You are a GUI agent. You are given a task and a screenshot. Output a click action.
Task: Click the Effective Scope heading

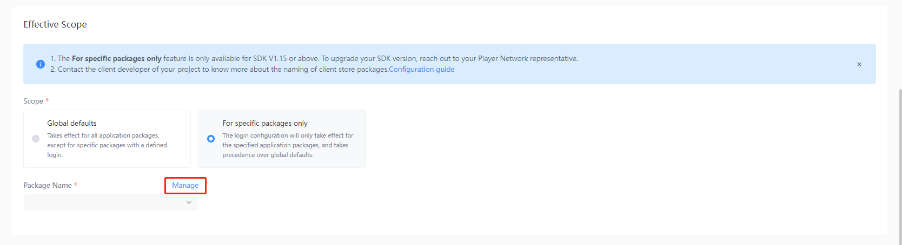[x=55, y=25]
